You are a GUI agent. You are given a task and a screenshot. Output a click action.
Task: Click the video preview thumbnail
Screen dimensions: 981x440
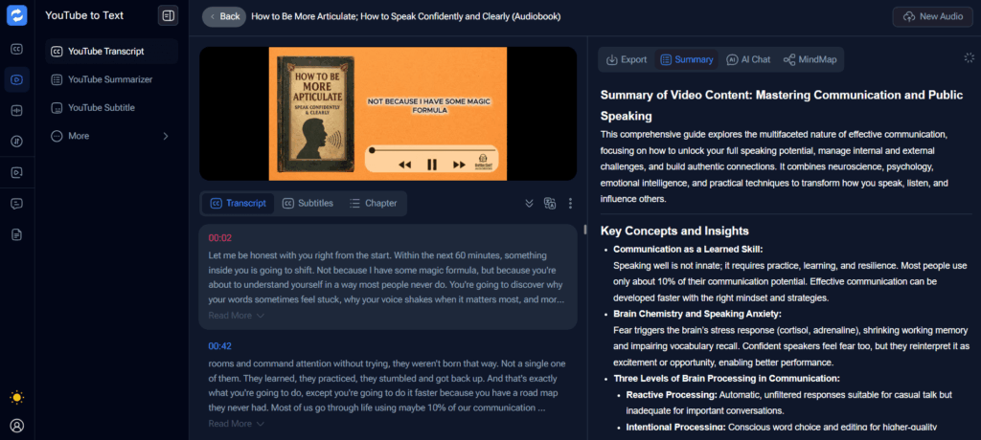point(388,114)
